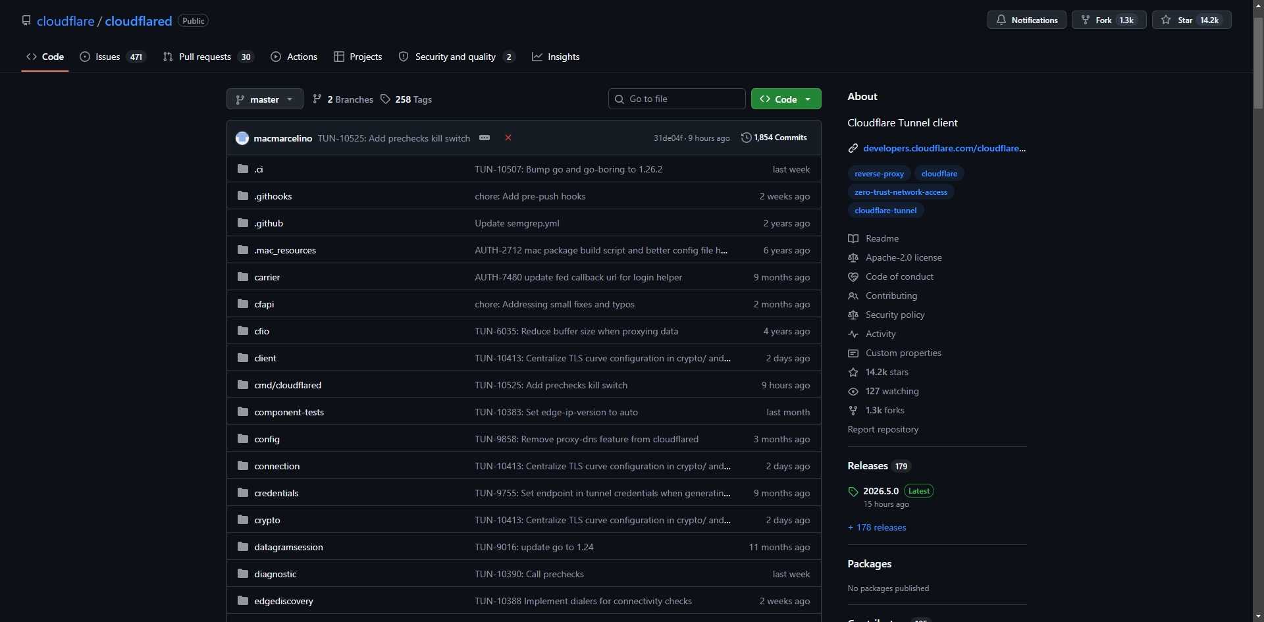Image resolution: width=1264 pixels, height=622 pixels.
Task: Select the reverse-proxy topic tag
Action: pos(879,174)
